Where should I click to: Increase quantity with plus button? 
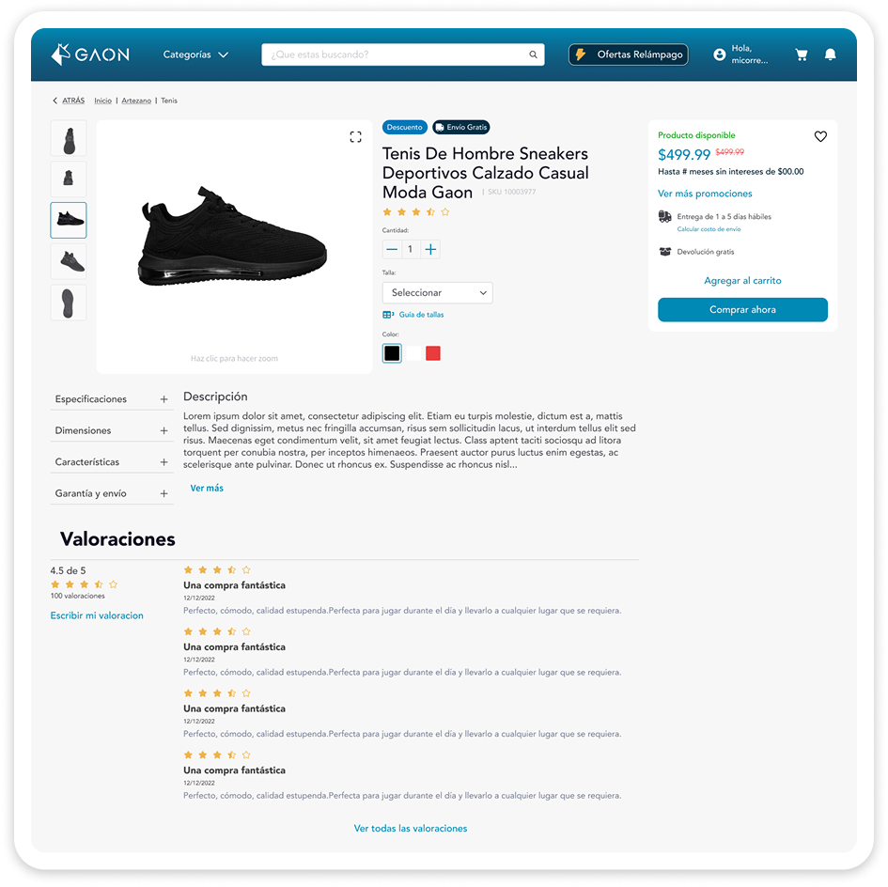(x=430, y=249)
